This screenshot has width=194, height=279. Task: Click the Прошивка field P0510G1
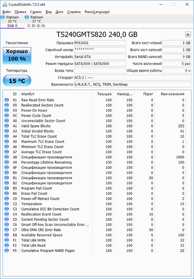coord(100,43)
